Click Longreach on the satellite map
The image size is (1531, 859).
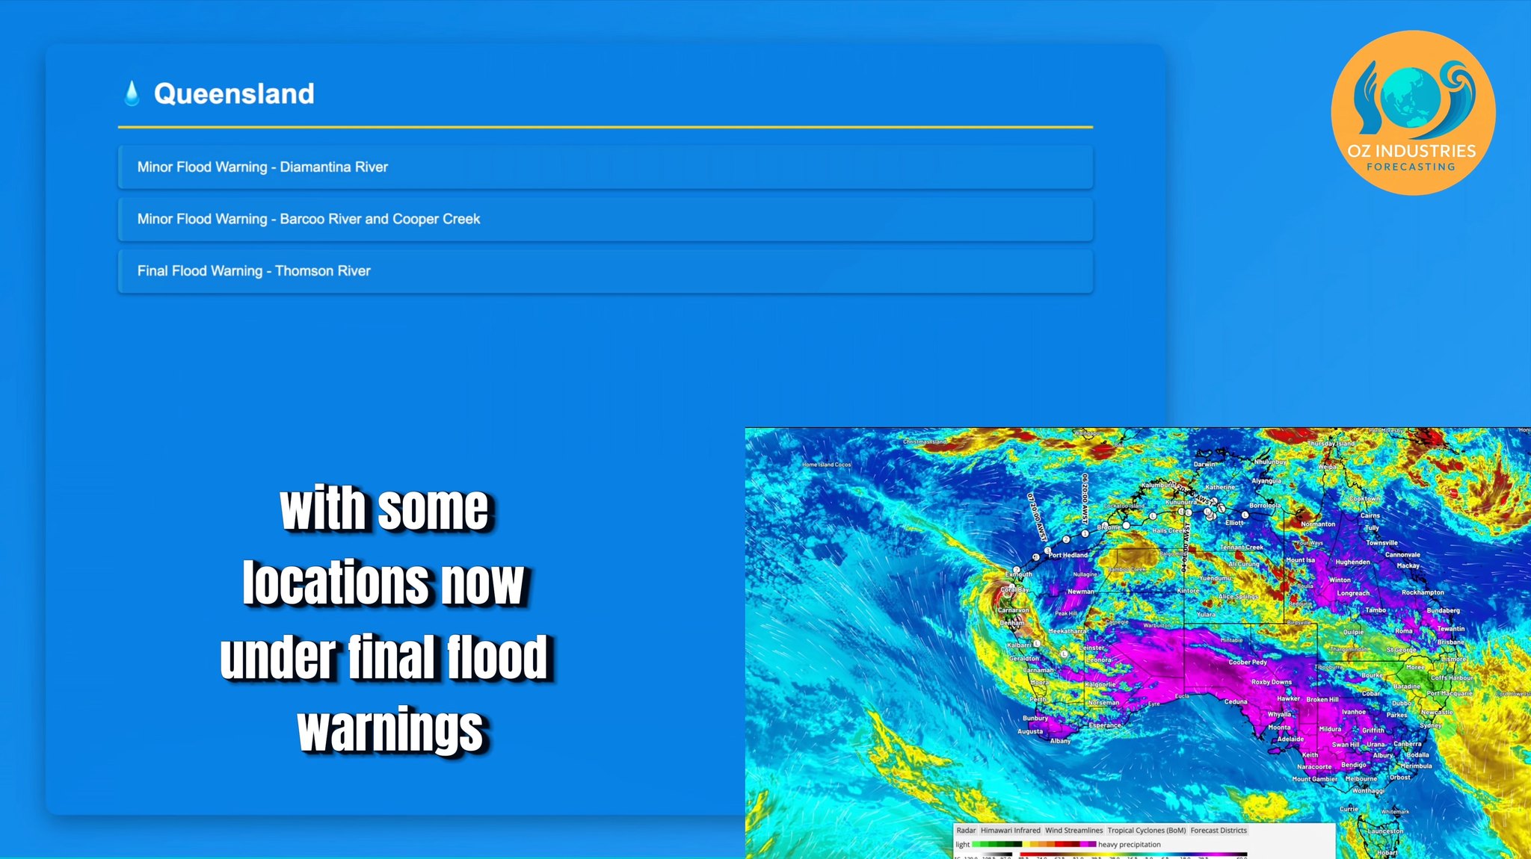1353,593
